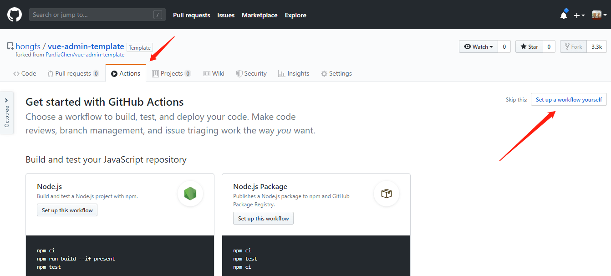Click the Build and test a Node.js project description
The height and width of the screenshot is (276, 611).
pos(87,196)
